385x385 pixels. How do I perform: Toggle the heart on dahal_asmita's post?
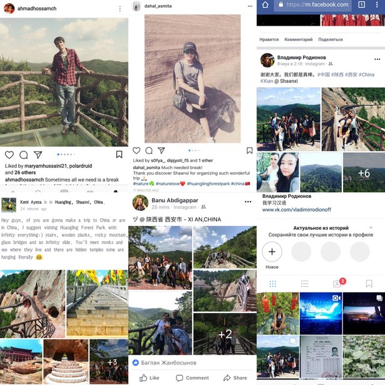click(136, 150)
